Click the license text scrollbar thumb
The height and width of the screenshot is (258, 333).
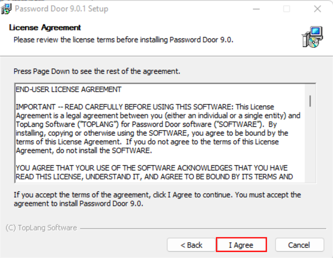click(311, 101)
